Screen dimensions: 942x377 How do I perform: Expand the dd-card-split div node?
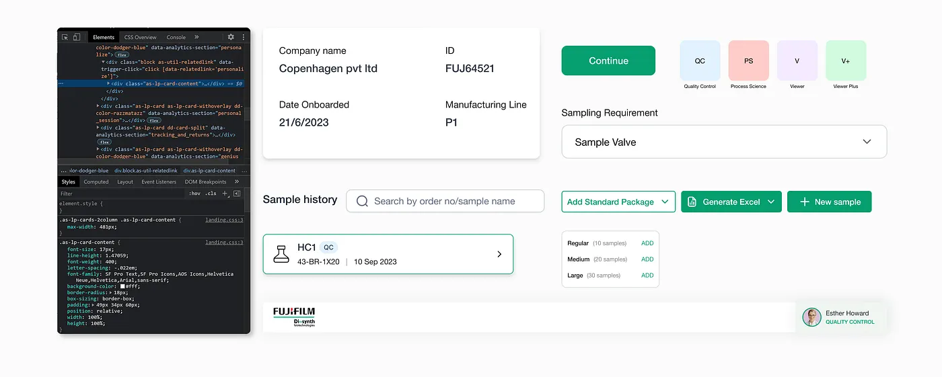(x=98, y=127)
